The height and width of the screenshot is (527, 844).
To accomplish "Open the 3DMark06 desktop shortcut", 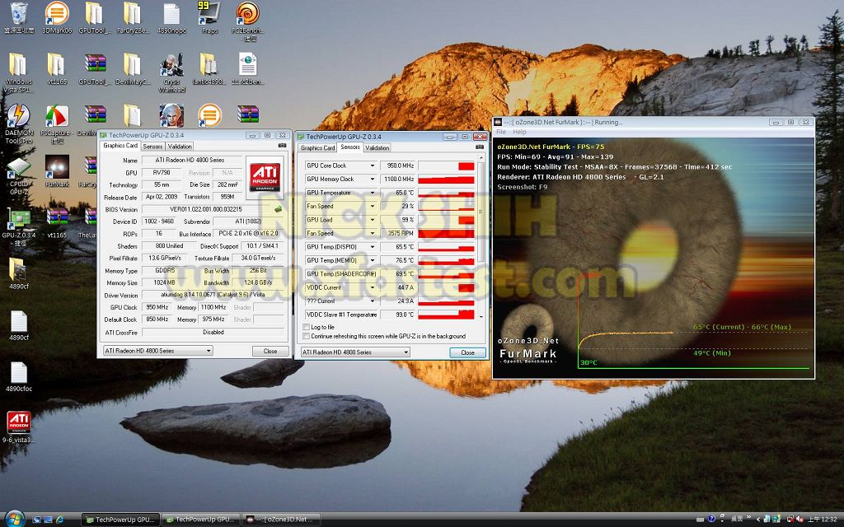I will (56, 15).
